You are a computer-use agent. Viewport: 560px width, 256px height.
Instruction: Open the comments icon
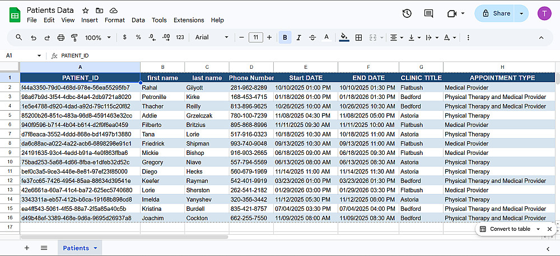(x=428, y=13)
